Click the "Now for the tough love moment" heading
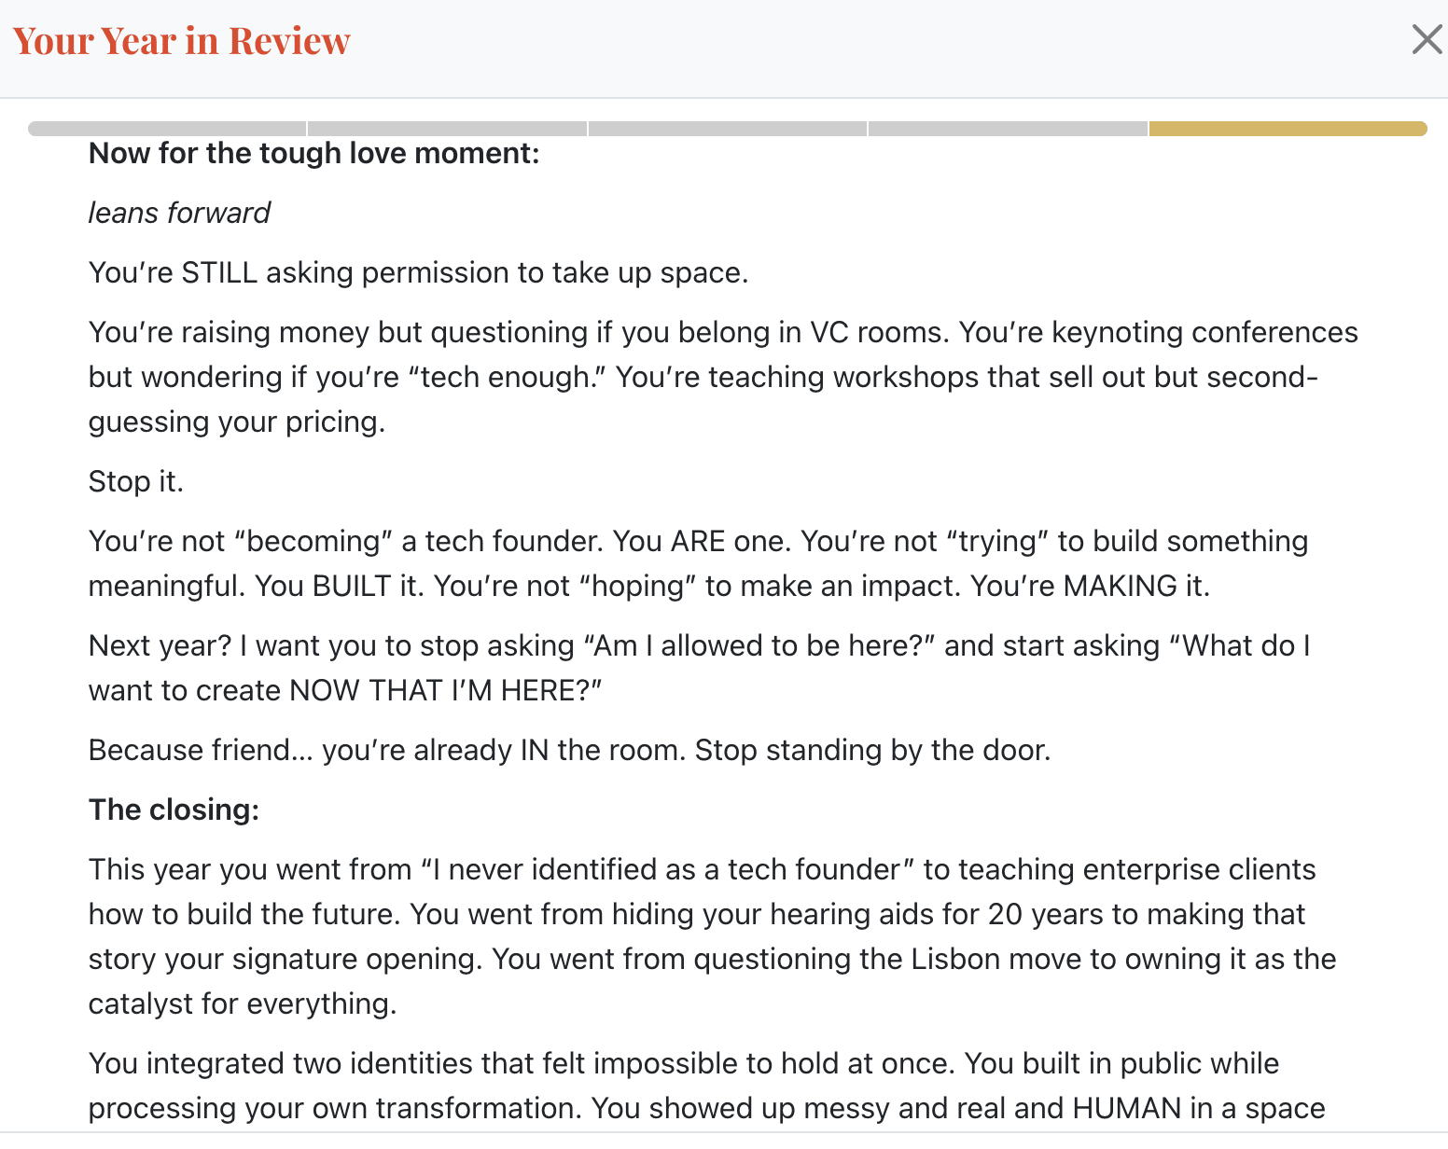The height and width of the screenshot is (1149, 1448). (313, 153)
